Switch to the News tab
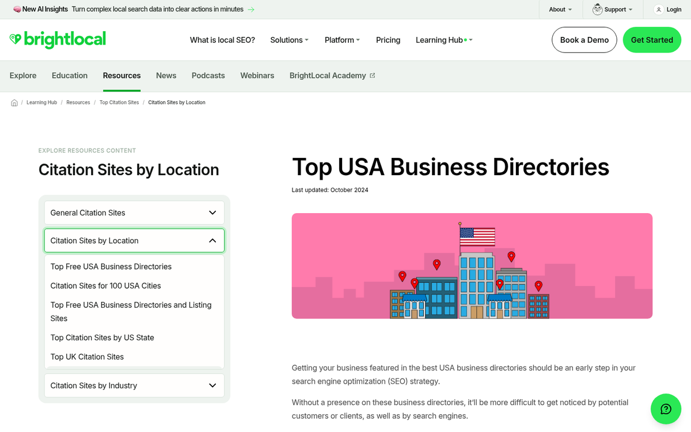Screen dimensions: 691x432 [166, 75]
